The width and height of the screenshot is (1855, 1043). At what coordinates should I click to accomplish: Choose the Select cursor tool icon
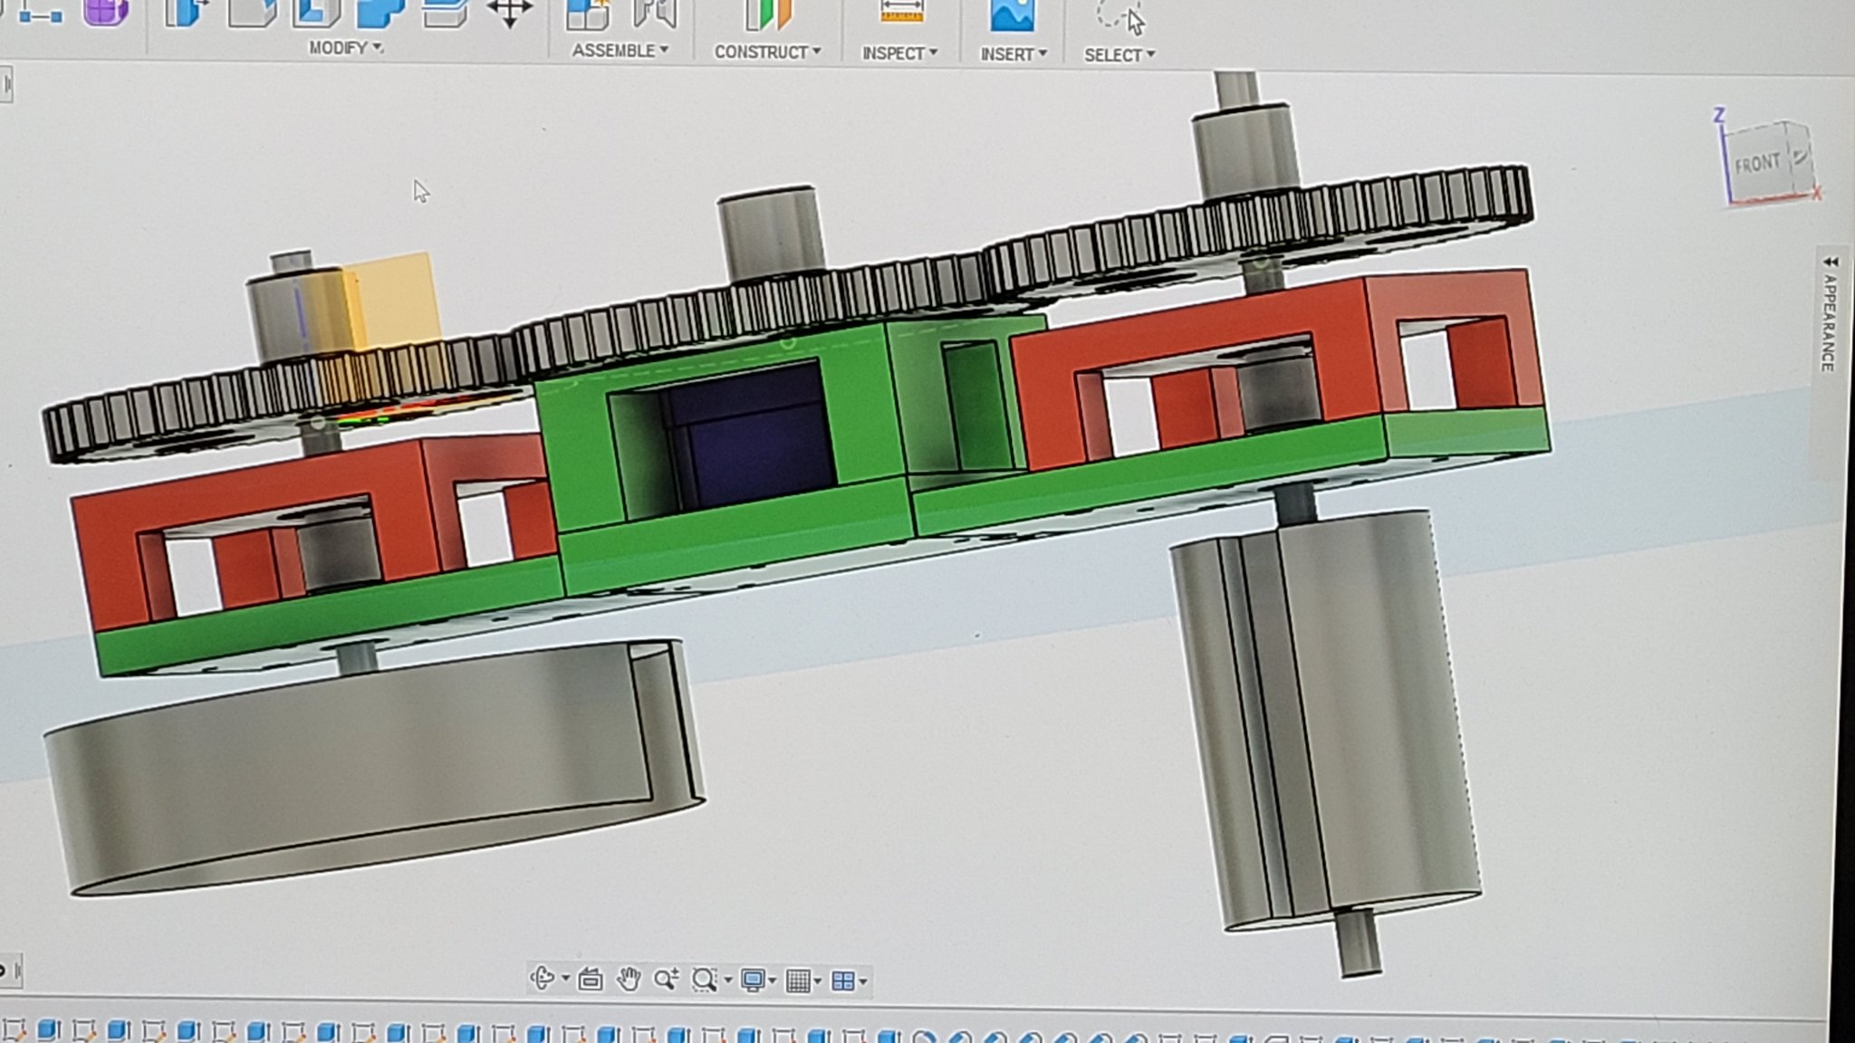(x=1121, y=18)
